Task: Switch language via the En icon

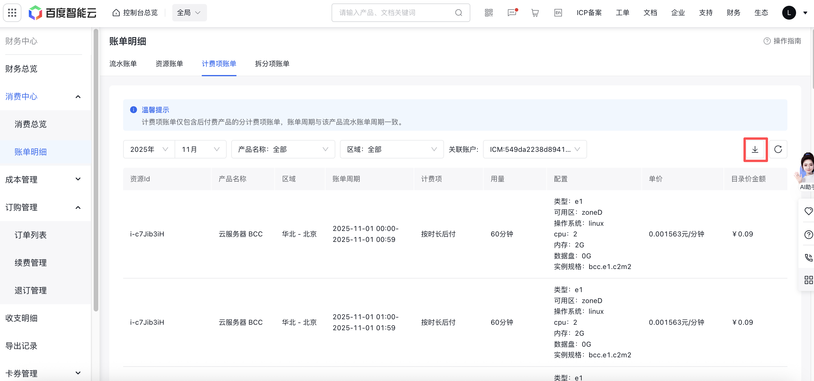Action: [558, 13]
